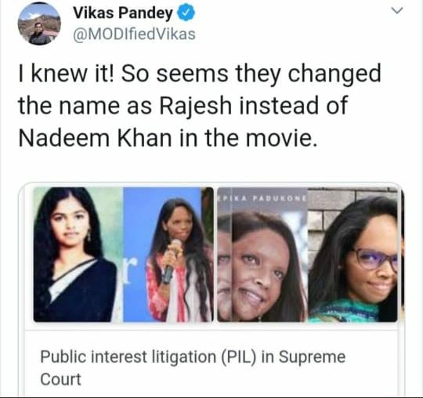This screenshot has height=398, width=423.
Task: Click the word Rajesh in the tweet
Action: (x=196, y=106)
